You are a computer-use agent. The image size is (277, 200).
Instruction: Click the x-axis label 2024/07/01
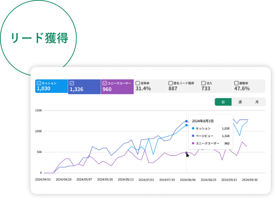pyautogui.click(x=146, y=180)
